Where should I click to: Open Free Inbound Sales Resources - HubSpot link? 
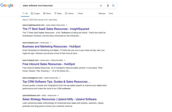coord(49,64)
